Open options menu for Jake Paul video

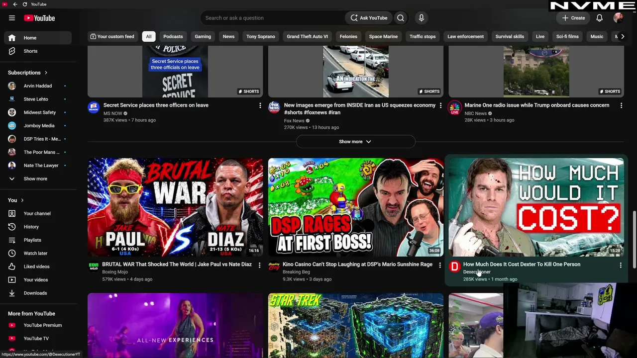coord(259,265)
